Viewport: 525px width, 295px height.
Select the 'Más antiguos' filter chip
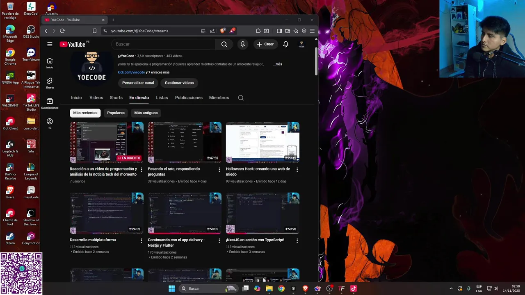pos(146,113)
